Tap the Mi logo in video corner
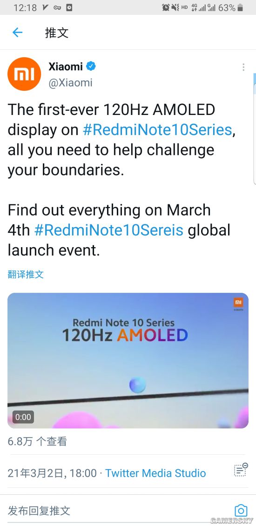 [238, 303]
